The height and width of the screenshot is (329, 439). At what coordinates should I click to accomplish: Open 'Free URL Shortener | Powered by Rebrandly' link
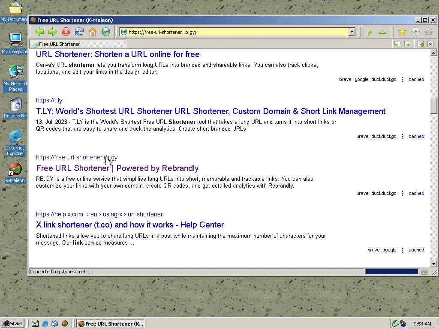(x=117, y=168)
